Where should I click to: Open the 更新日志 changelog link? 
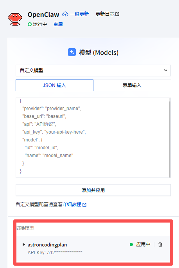[107, 14]
